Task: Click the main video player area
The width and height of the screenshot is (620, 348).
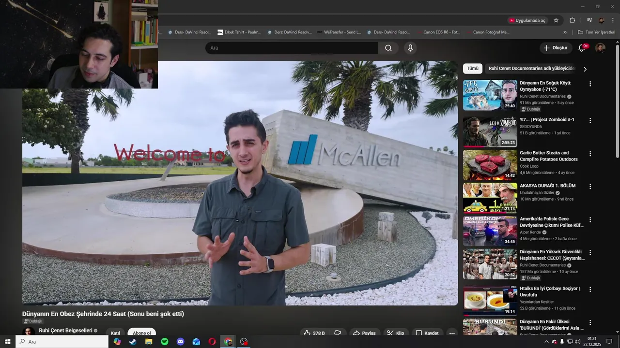Action: tap(240, 183)
